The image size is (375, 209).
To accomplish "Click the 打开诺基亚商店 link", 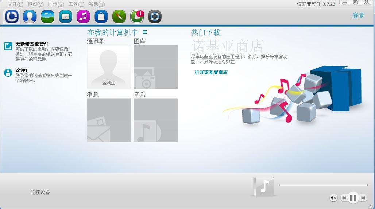I will tap(211, 72).
